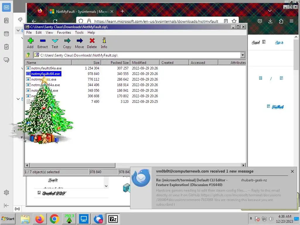Click the Info toolbar icon

coord(104,43)
